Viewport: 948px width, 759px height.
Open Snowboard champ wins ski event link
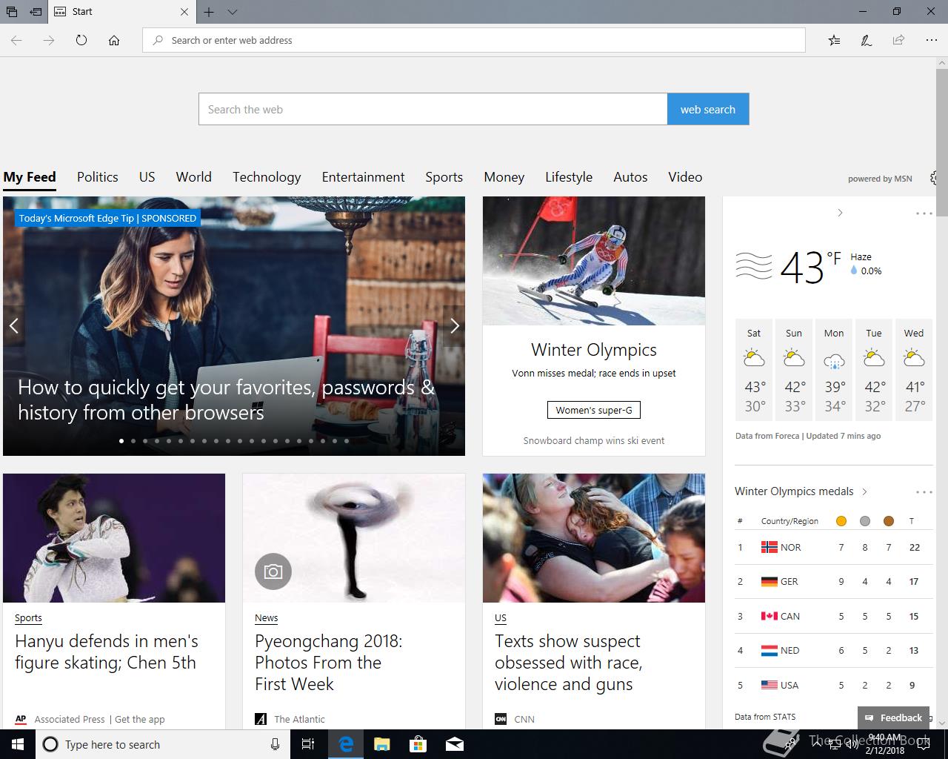pyautogui.click(x=594, y=440)
